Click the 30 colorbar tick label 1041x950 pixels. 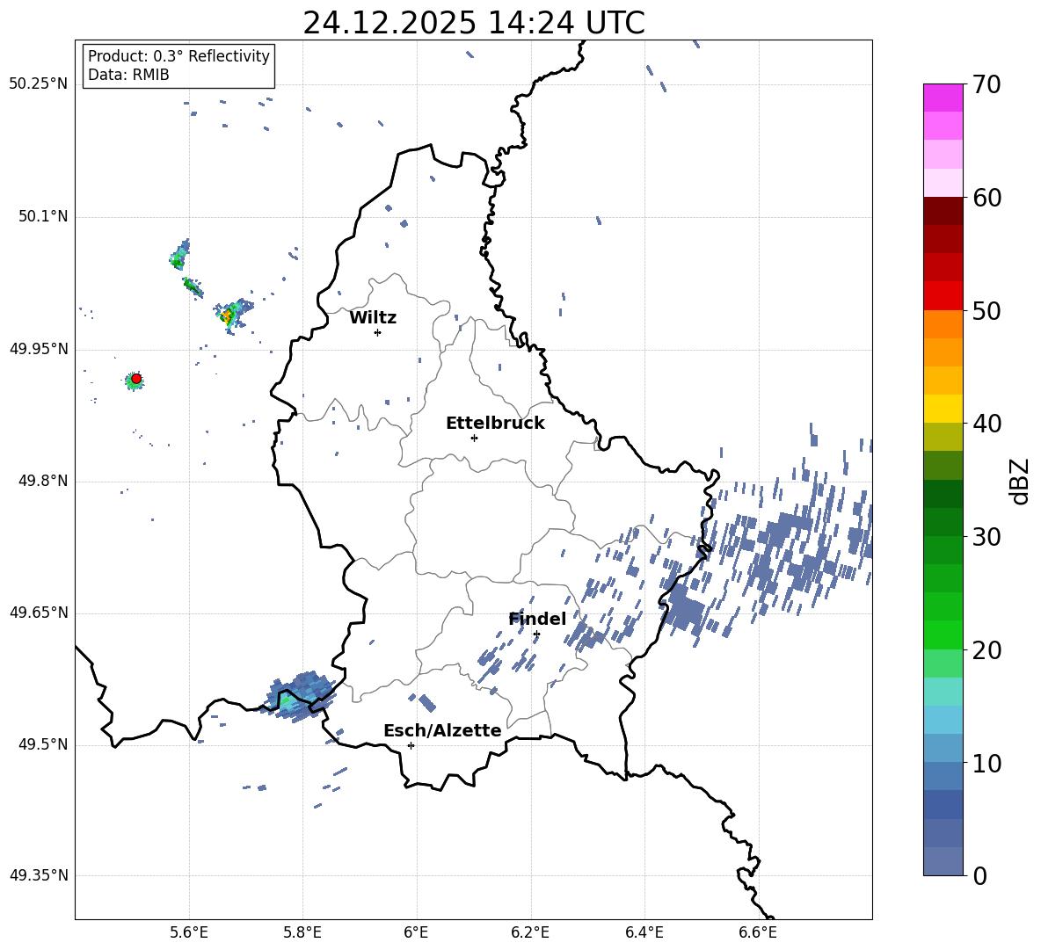click(x=986, y=537)
